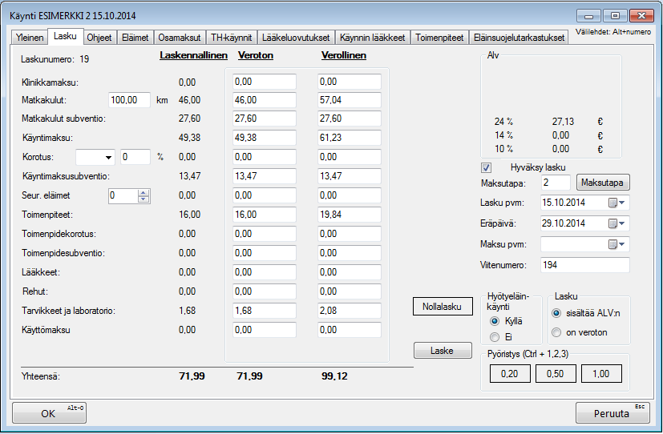Image resolution: width=663 pixels, height=434 pixels.
Task: Choose the 'on veroton' invoice option
Action: 556,332
